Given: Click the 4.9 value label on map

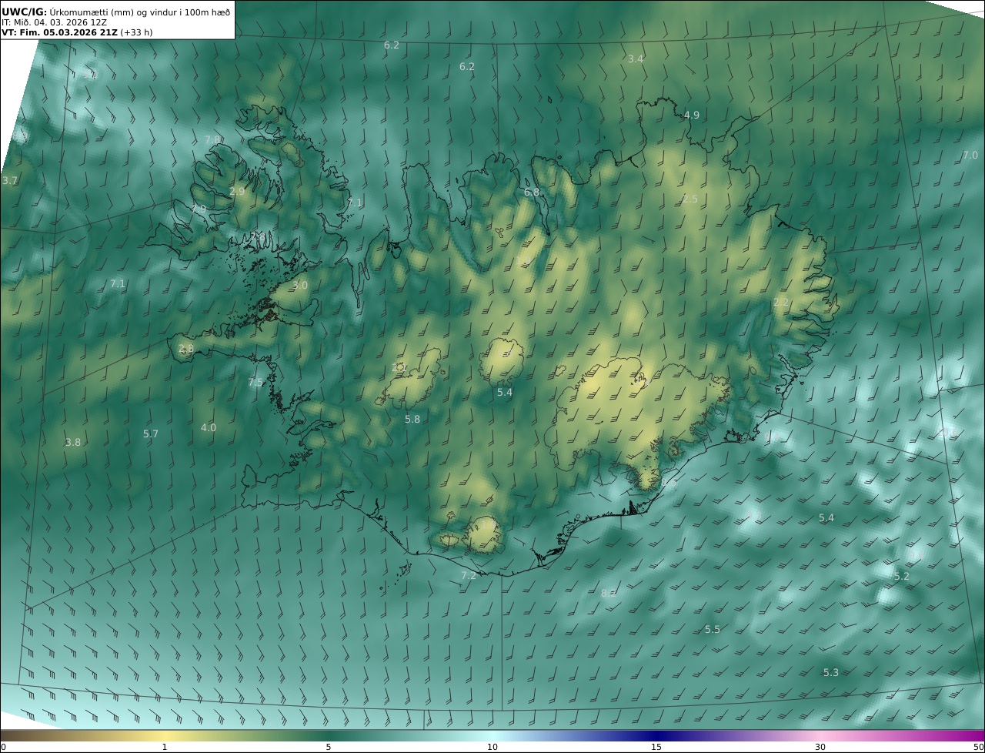Looking at the screenshot, I should click(x=692, y=115).
